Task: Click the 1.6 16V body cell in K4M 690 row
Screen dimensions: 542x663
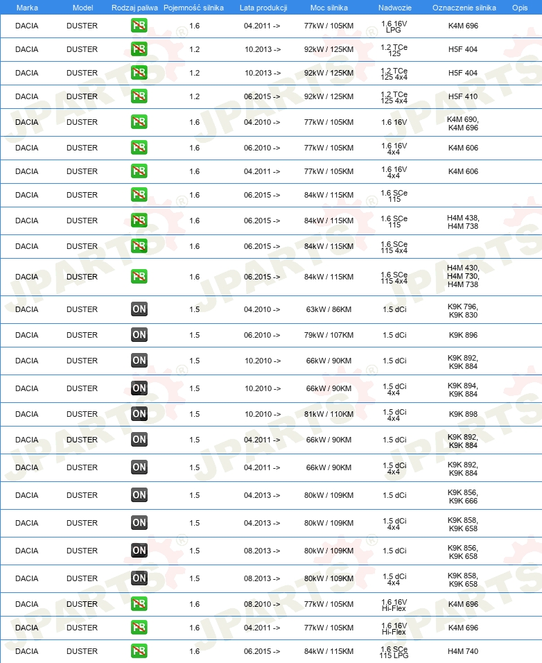Action: click(x=394, y=122)
